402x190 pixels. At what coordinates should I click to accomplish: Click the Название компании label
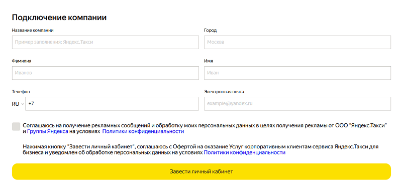point(33,30)
